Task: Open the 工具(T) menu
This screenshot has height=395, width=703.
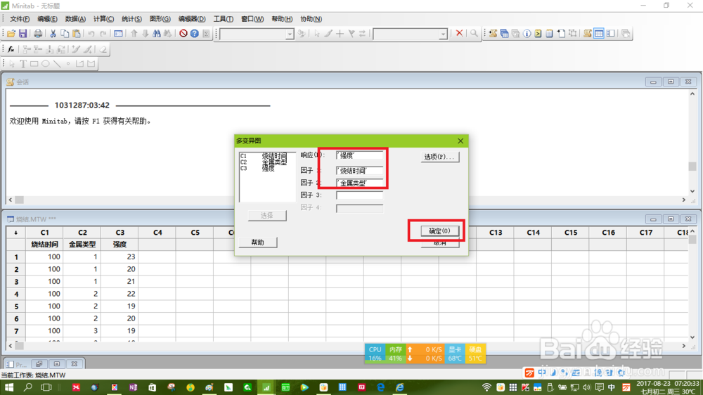Action: tap(224, 19)
